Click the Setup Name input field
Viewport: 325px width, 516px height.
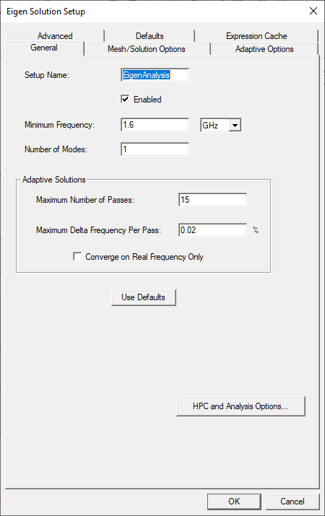click(155, 75)
